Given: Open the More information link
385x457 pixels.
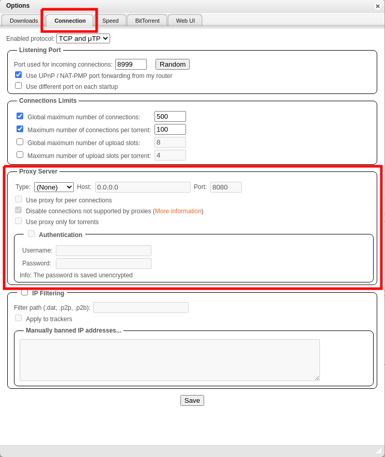Looking at the screenshot, I should click(178, 211).
